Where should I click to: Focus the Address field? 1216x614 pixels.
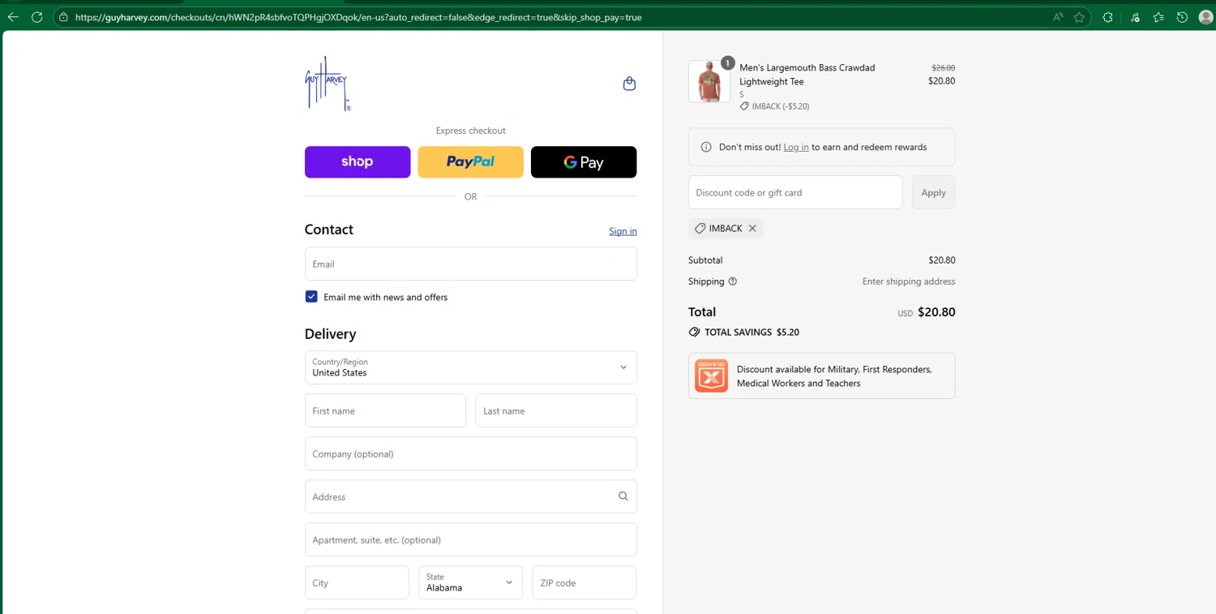point(471,496)
